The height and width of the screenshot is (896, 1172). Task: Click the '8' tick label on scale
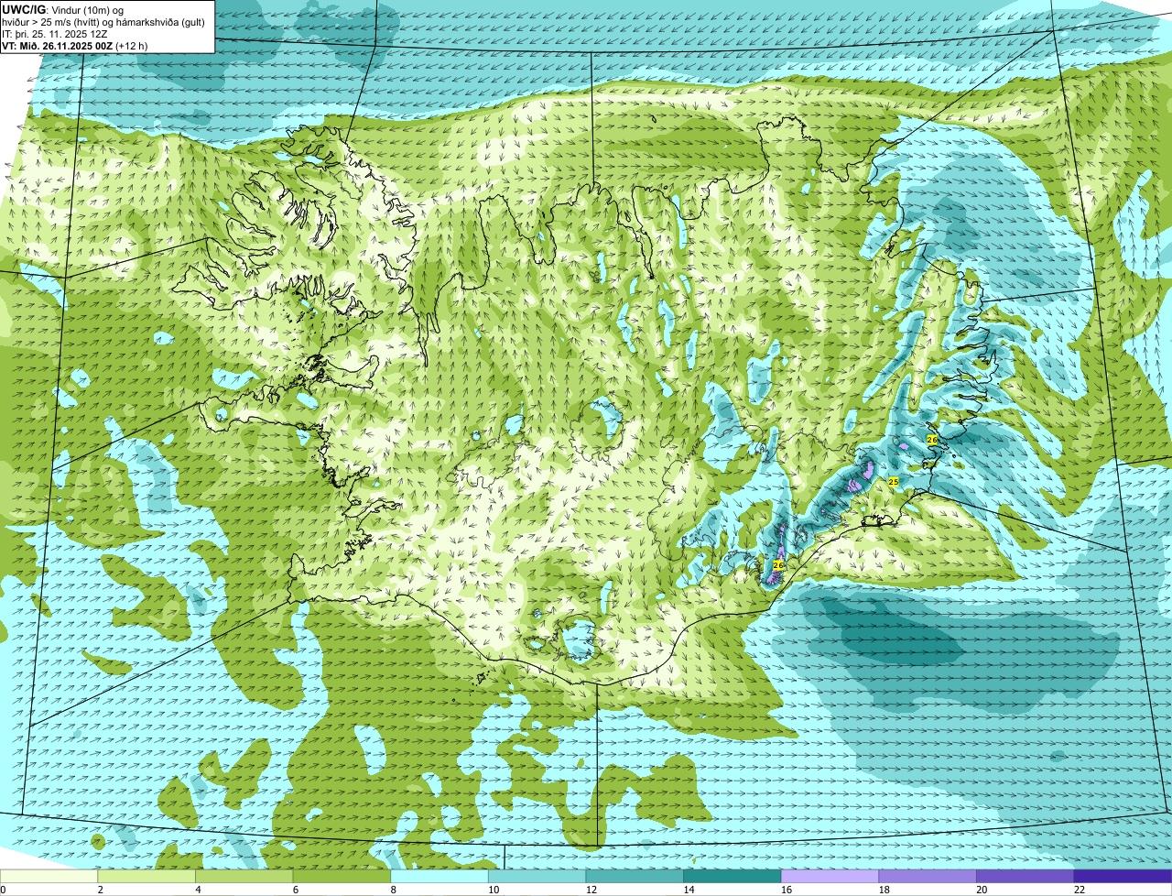pyautogui.click(x=393, y=890)
